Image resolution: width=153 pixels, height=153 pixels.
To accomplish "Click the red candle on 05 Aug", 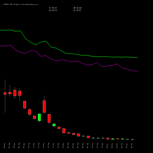I will [x=15, y=93].
